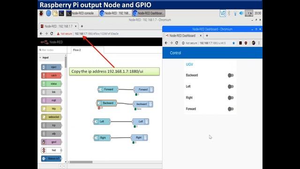The width and height of the screenshot is (300, 169).
Task: Open Chromium three-dot menu in Dashboard window
Action: click(259, 43)
